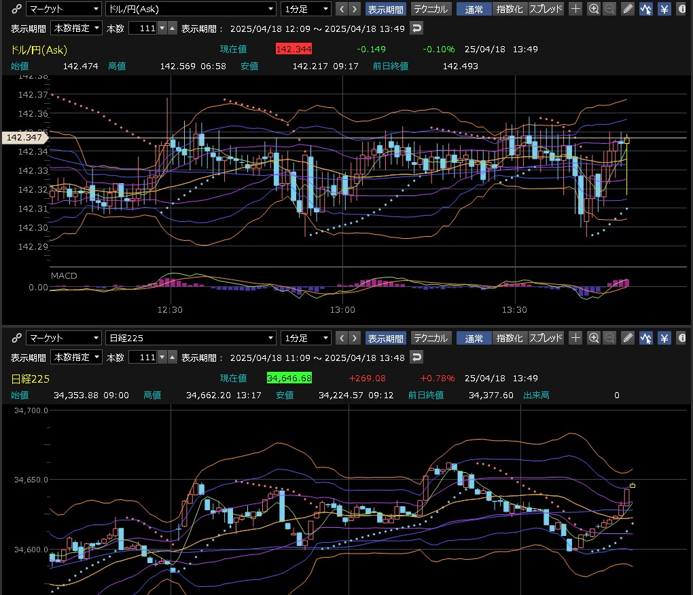Screen dimensions: 693x595
Task: Toggle 表示期間 button in the top chart toolbar
Action: point(386,9)
